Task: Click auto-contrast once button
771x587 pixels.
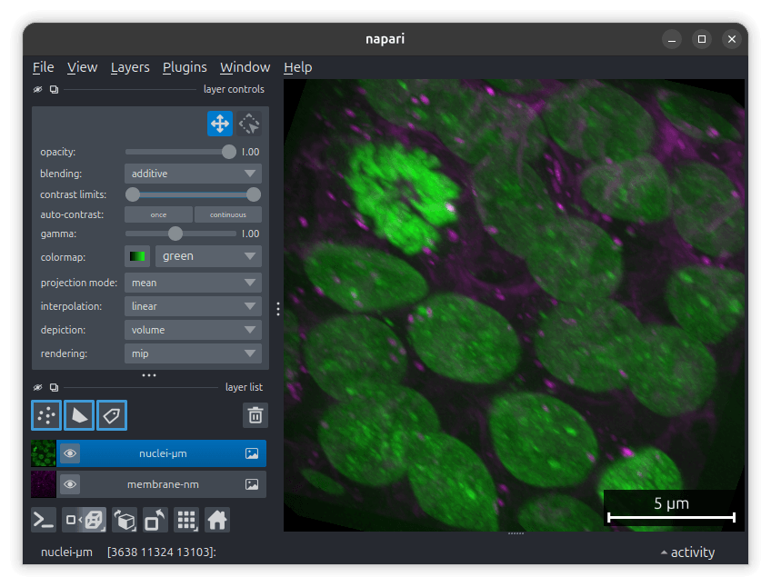Action: 158,214
